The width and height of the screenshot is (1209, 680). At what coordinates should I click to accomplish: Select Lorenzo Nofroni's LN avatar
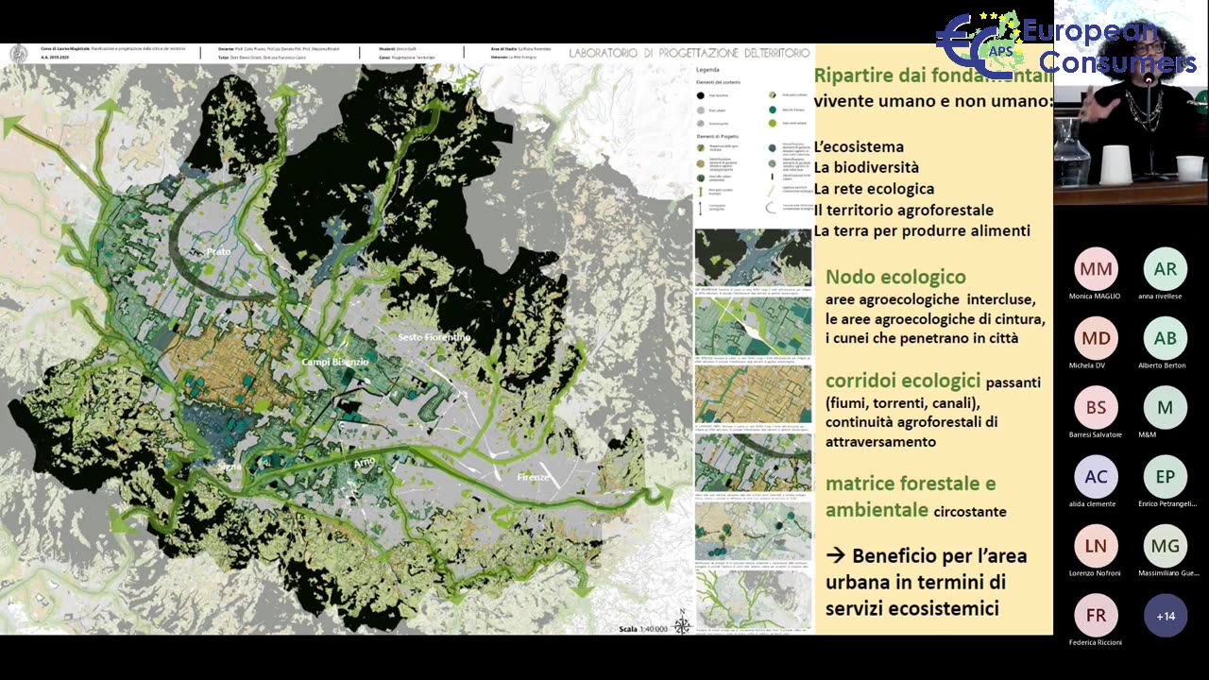pyautogui.click(x=1096, y=546)
